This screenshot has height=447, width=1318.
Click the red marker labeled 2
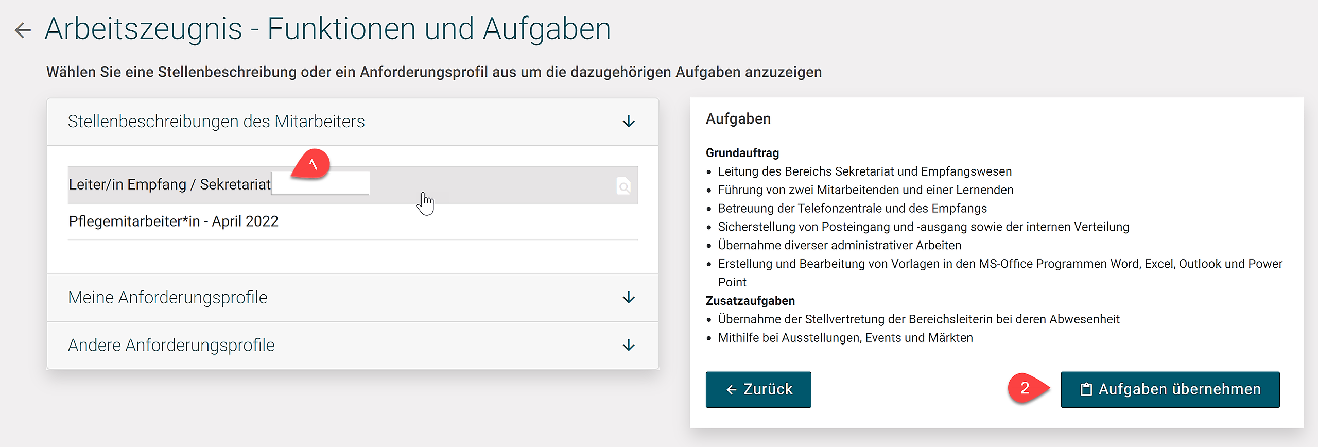pyautogui.click(x=1025, y=388)
